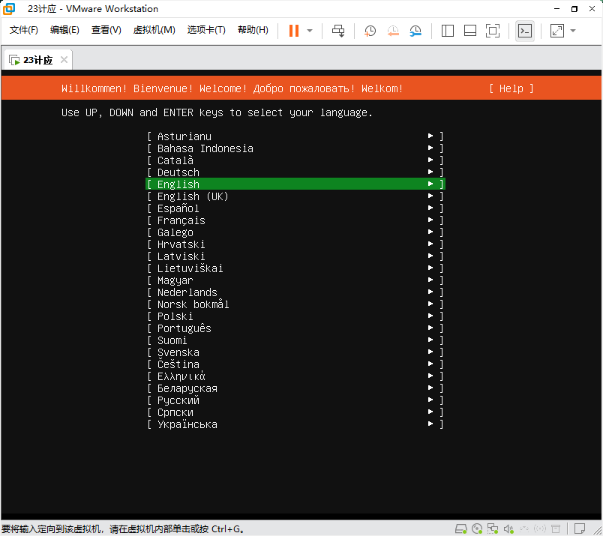Choose English (UK) language
603x536 pixels.
[x=295, y=196]
